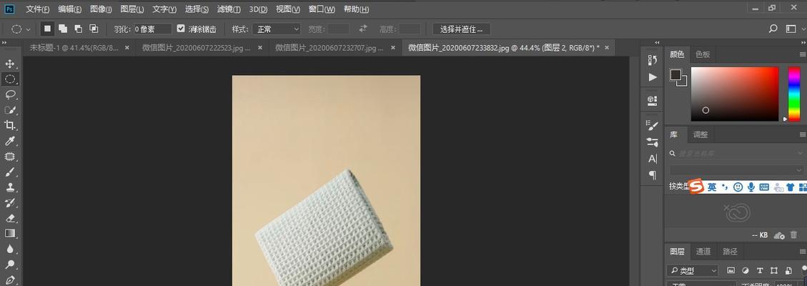
Task: Open the 3D panel icon
Action: 653,100
